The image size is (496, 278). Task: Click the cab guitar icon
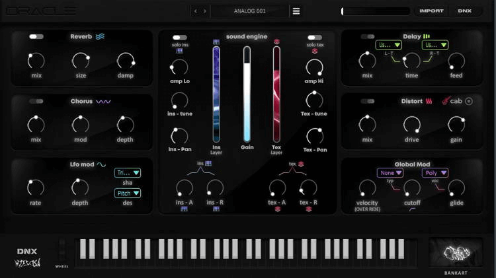coord(446,101)
